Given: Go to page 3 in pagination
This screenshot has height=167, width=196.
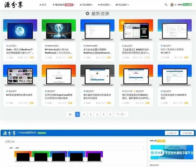Looking at the screenshot, I should (91, 114).
